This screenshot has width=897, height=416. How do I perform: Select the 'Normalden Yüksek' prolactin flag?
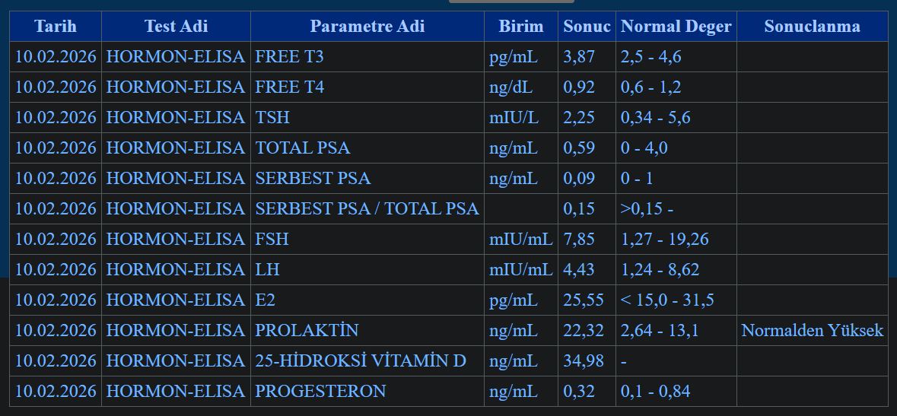point(812,330)
